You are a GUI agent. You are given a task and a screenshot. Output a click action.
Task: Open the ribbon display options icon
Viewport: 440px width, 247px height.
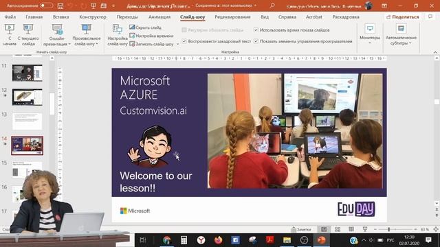tap(384, 5)
